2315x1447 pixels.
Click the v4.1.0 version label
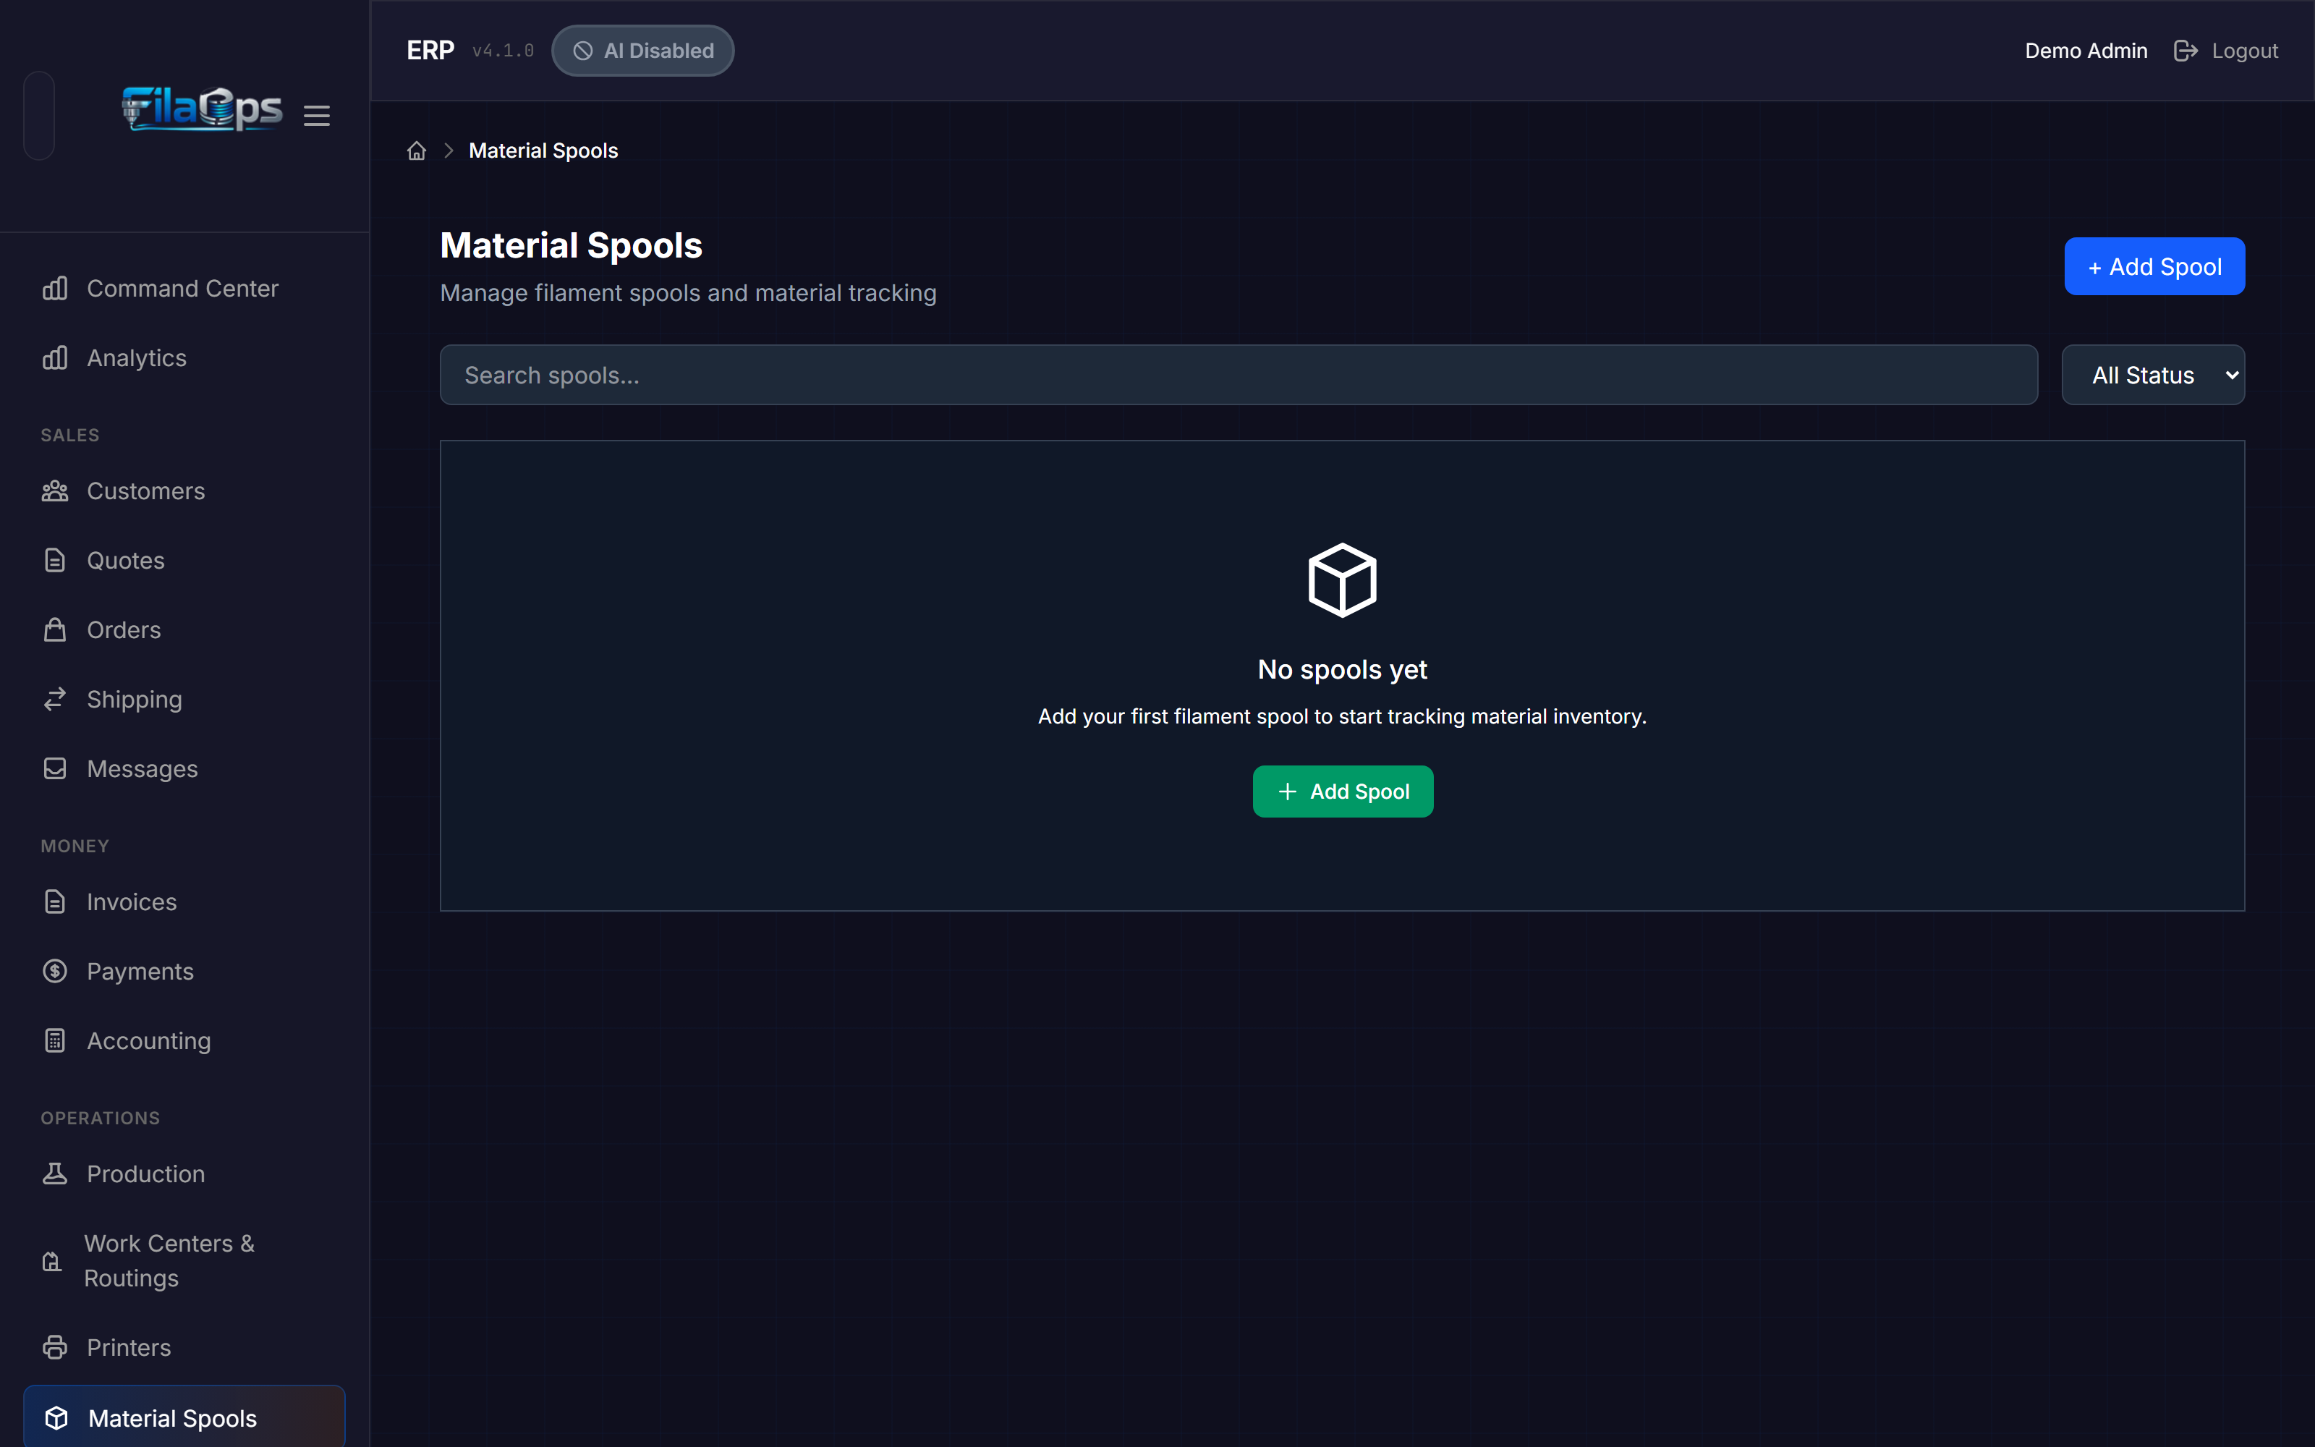click(504, 51)
